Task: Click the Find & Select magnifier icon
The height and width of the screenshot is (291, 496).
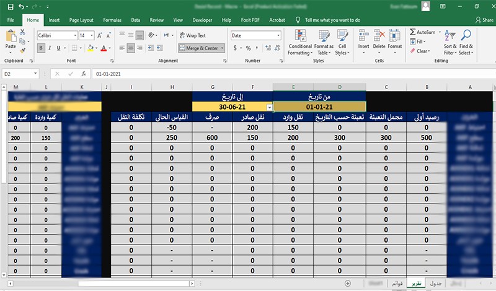Action: (x=466, y=41)
